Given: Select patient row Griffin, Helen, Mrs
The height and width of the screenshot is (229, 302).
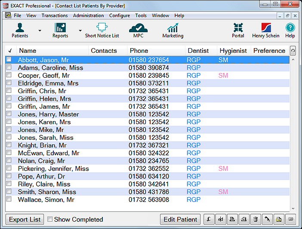Looking at the screenshot, I should (x=148, y=99).
